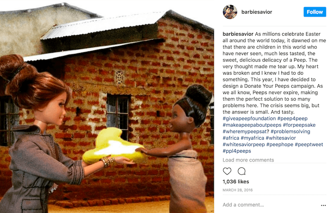Image resolution: width=331 pixels, height=213 pixels.
Task: Open the #peephope hashtag
Action: (280, 145)
